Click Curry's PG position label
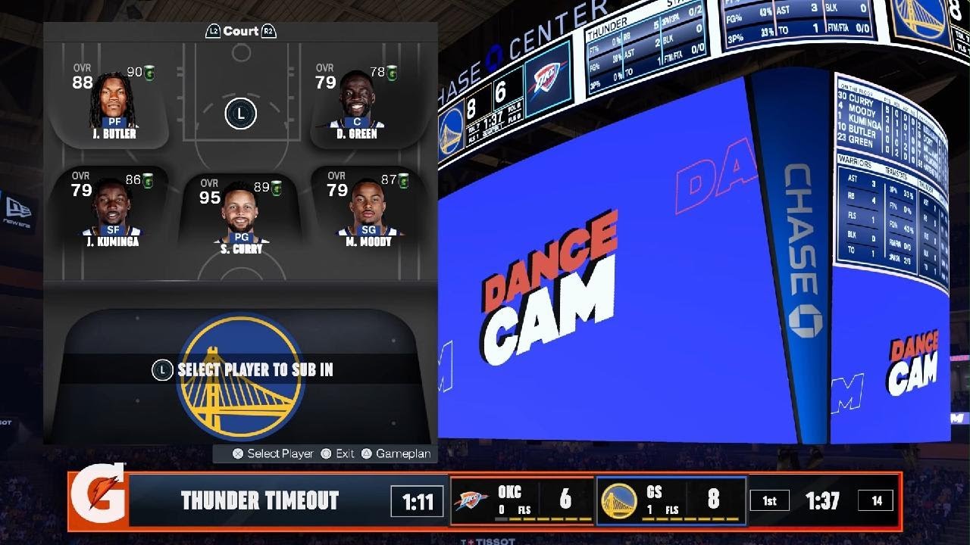This screenshot has width=970, height=545. click(241, 237)
